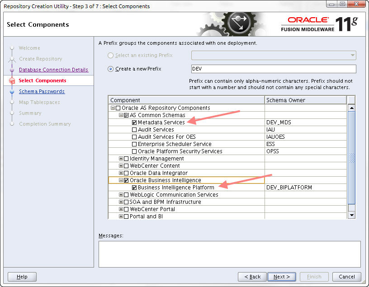Expand the SOA and BPM Infrastructure node
This screenshot has width=369, height=287.
click(121, 202)
